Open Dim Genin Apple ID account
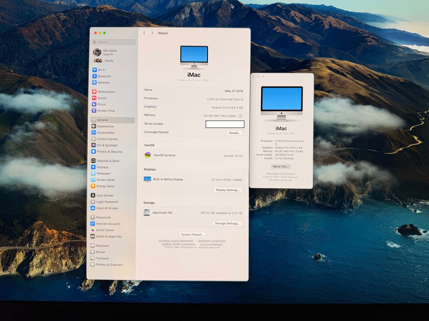The image size is (429, 321). [105, 52]
